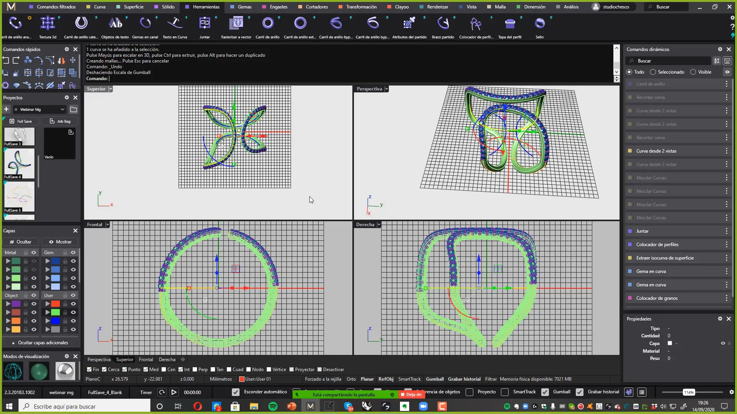737x414 pixels.
Task: Open the Perspectiva viewport dropdown
Action: click(386, 89)
